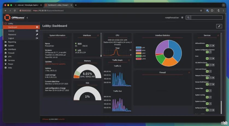Open the Interfaces widget external link icon
The width and height of the screenshot is (229, 126).
(98, 35)
